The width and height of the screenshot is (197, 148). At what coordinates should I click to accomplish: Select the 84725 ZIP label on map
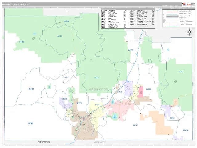66,21
